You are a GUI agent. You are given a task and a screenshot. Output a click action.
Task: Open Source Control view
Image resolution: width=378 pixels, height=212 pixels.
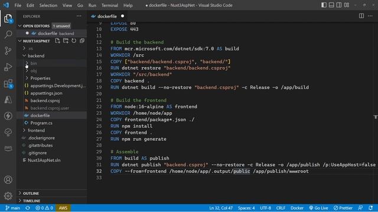(8, 51)
